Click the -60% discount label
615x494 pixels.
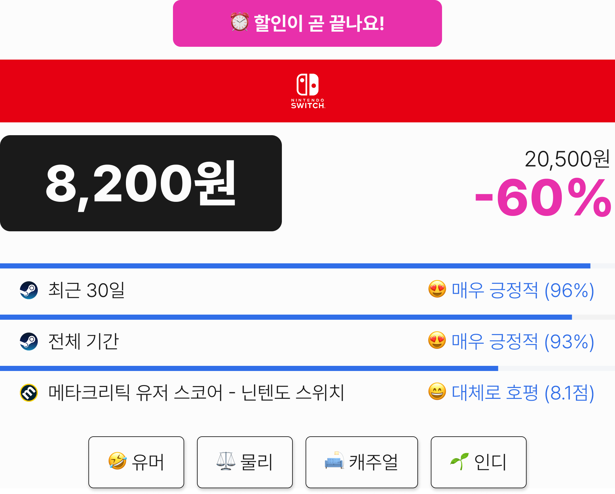pos(543,197)
